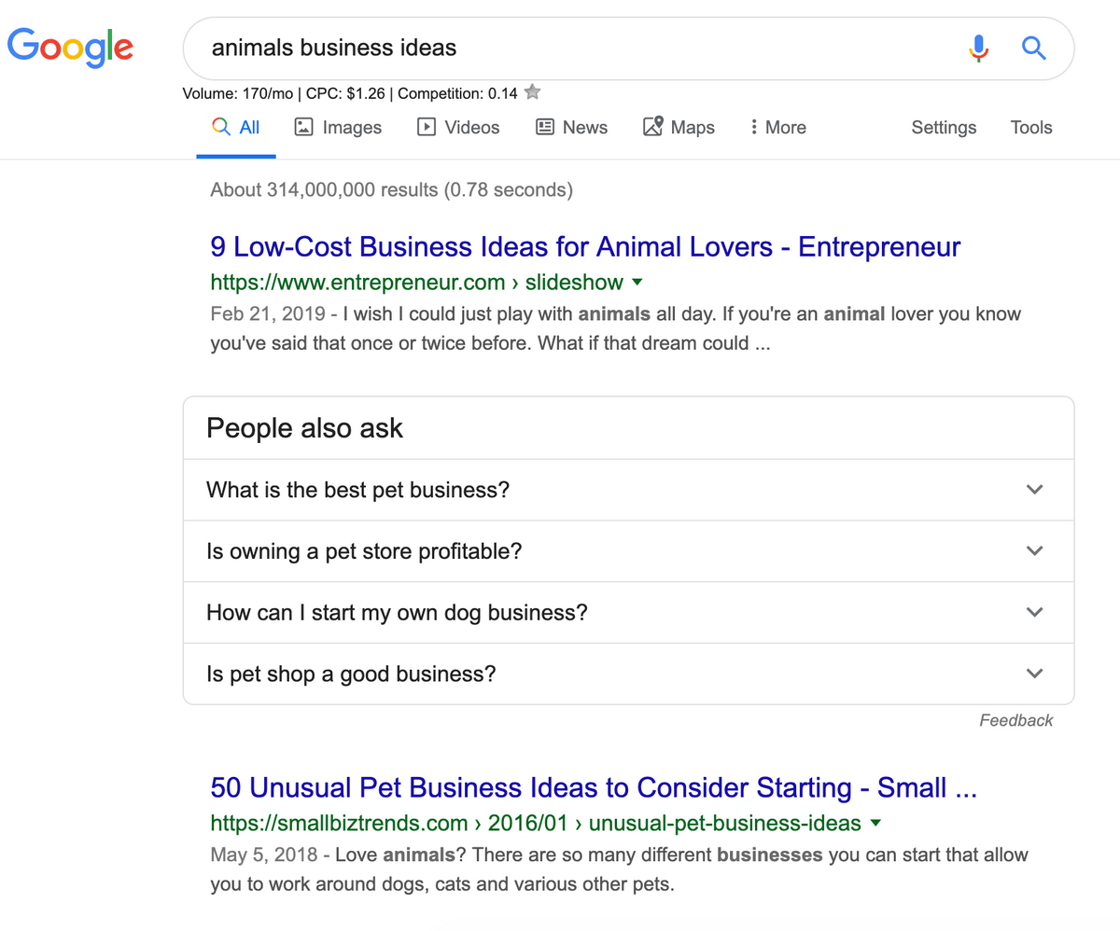Open '9 Low-Cost Business Ideas for Animal Lovers' link
The height and width of the screenshot is (931, 1120).
[x=585, y=247]
